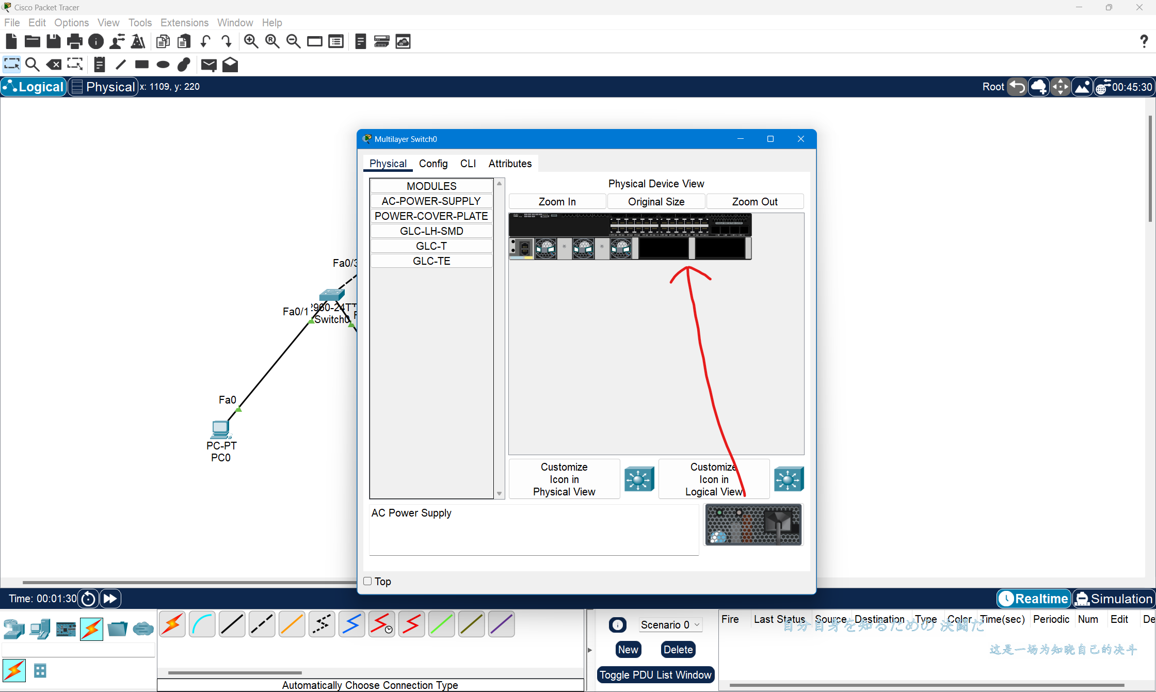The width and height of the screenshot is (1156, 692).
Task: Click the Zoom In button in device view
Action: coord(557,202)
